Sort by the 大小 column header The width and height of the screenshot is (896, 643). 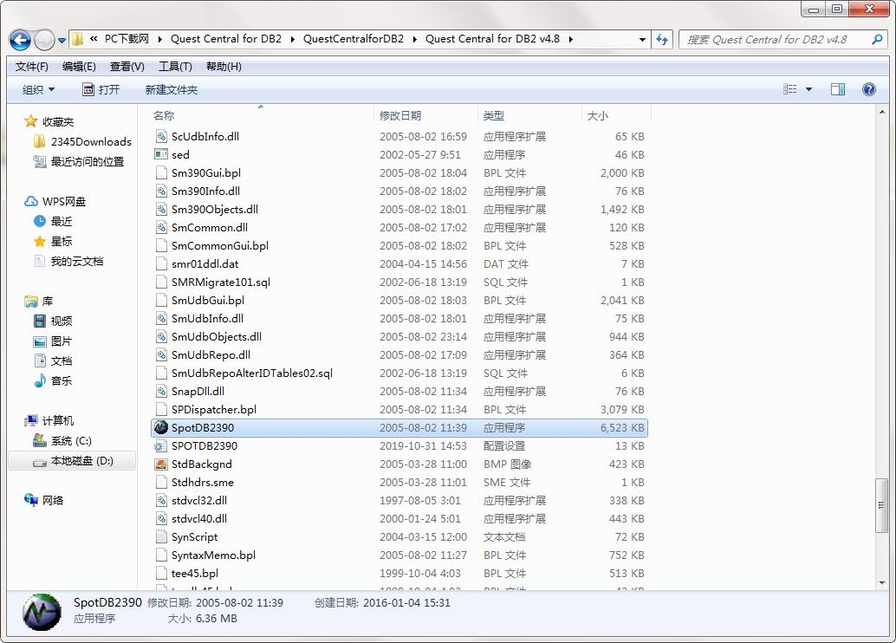coord(598,115)
